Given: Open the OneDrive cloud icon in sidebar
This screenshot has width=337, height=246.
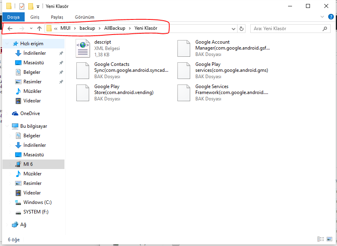Looking at the screenshot, I should tap(15, 113).
